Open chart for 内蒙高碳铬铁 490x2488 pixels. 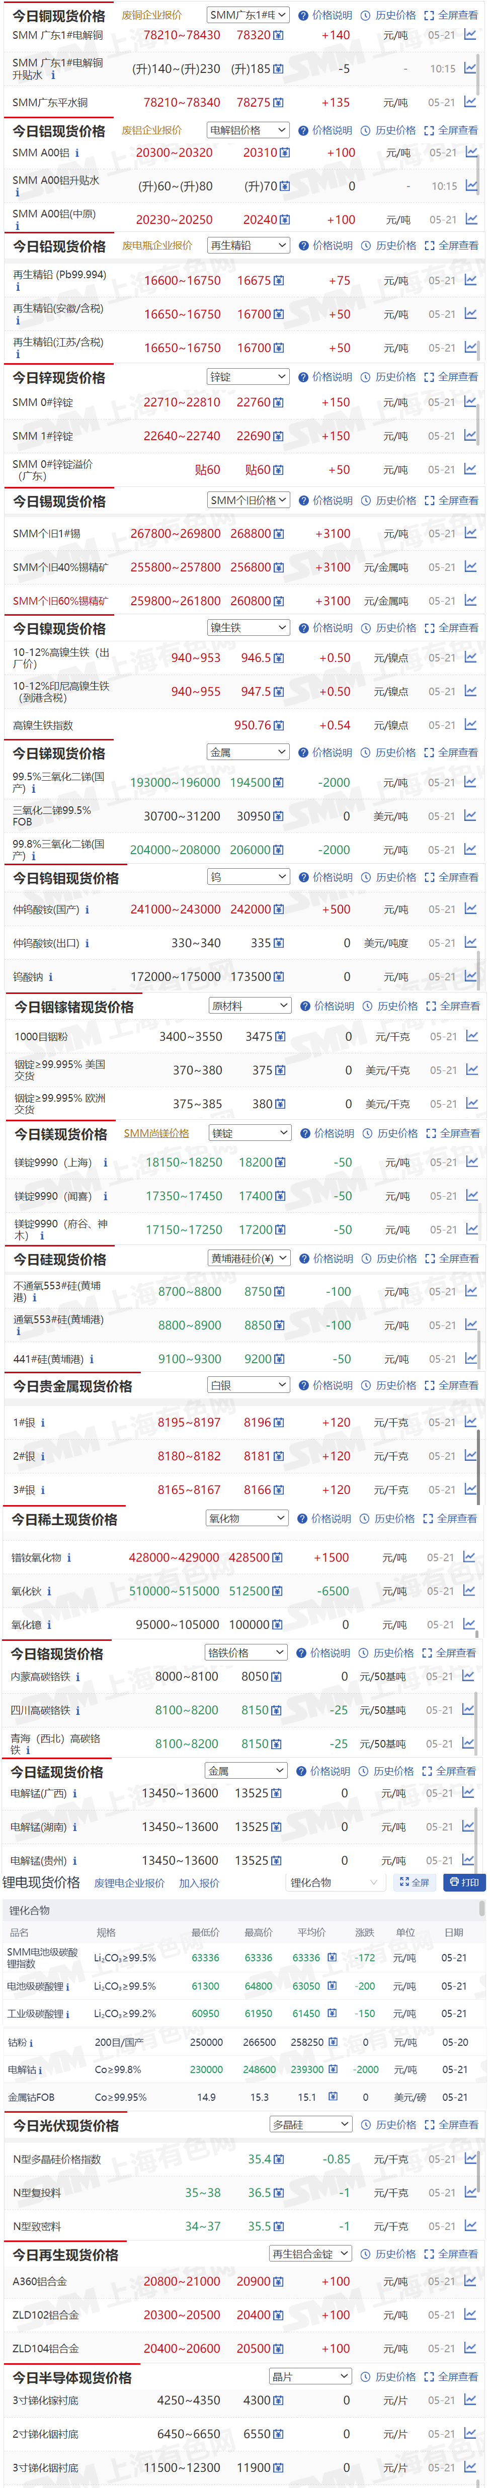(x=468, y=1677)
